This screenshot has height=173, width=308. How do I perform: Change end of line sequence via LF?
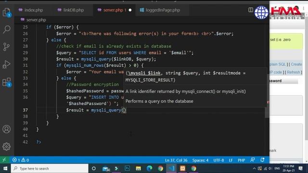(x=231, y=160)
